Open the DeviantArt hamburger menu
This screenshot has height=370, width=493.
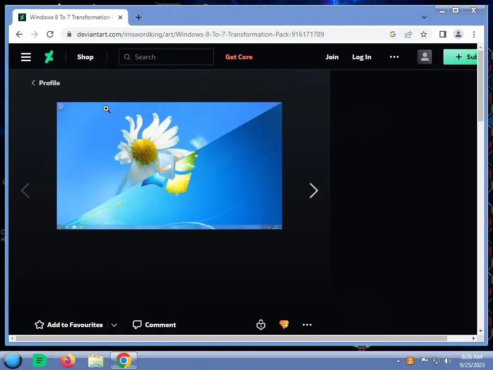pos(26,57)
